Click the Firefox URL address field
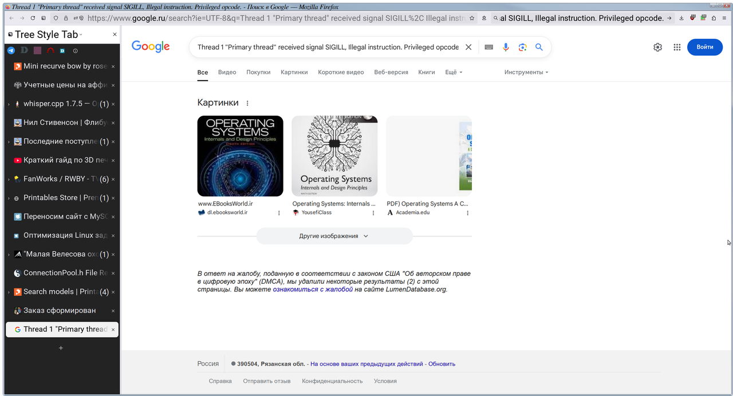The image size is (733, 396). (276, 18)
